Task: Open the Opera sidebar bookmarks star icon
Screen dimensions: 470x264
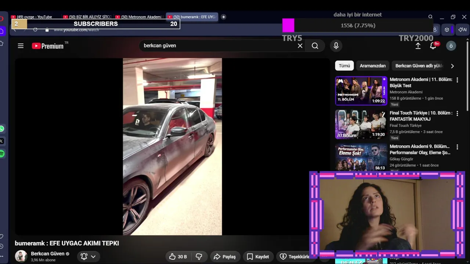Action: 2,43
